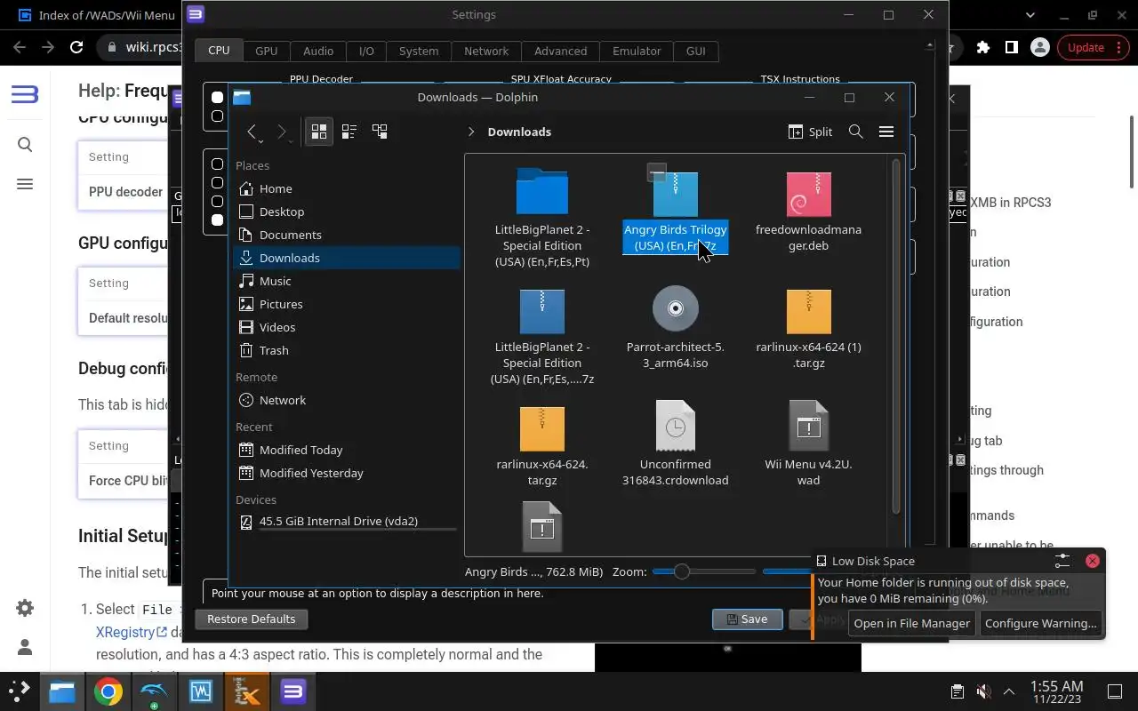
Task: Click Dolphin's vertical scrollbar in file view
Action: [x=897, y=336]
